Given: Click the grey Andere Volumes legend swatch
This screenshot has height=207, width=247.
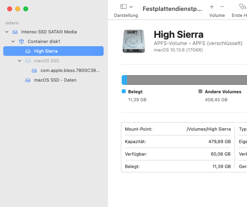Looking at the screenshot, I should tap(200, 92).
